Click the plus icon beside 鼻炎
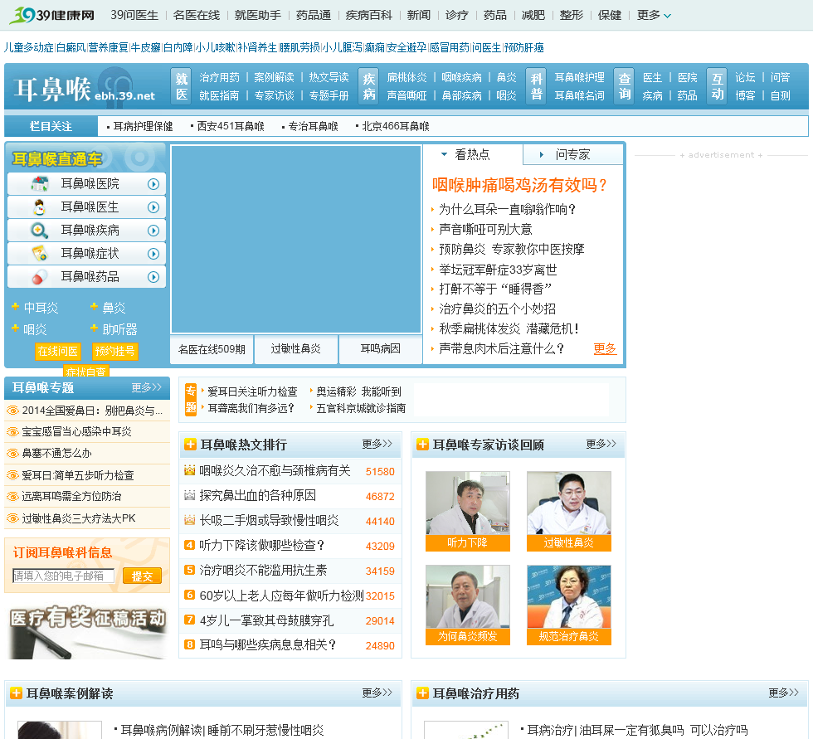Screen dimensions: 813x739 tap(94, 306)
